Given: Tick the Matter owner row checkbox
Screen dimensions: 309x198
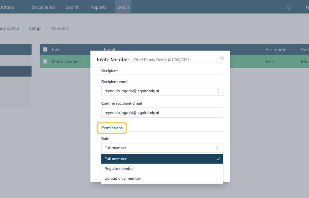Looking at the screenshot, I should point(45,61).
